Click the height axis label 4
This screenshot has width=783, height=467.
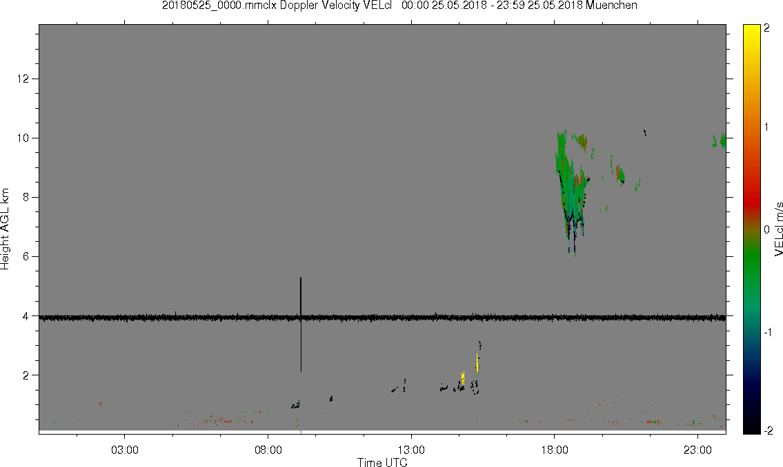pyautogui.click(x=26, y=316)
